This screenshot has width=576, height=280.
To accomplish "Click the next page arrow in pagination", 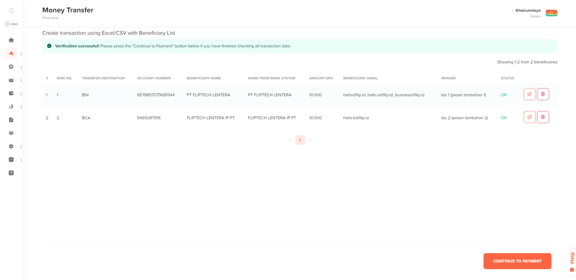I will point(309,140).
